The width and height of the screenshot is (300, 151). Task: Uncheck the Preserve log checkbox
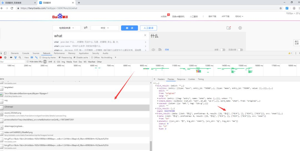click(x=60, y=57)
